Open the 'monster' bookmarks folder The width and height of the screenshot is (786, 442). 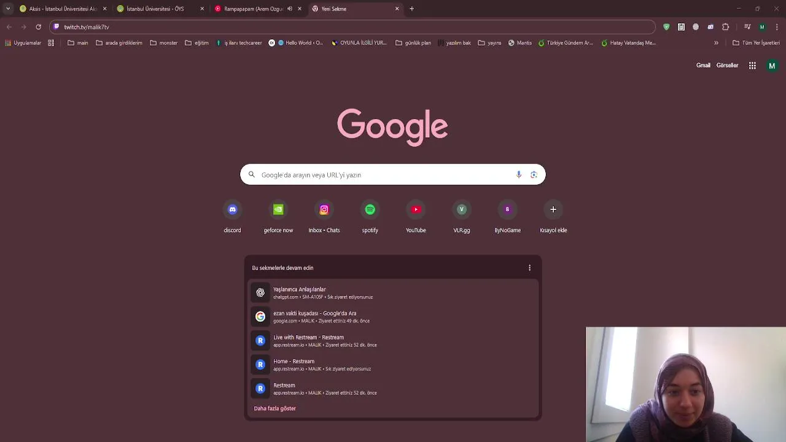(164, 43)
